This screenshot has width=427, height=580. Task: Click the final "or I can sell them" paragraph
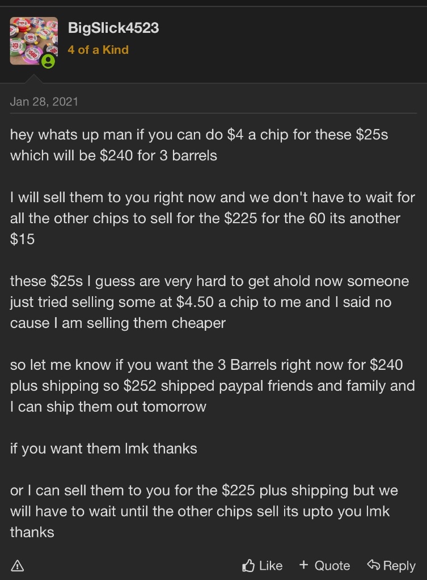pyautogui.click(x=204, y=511)
